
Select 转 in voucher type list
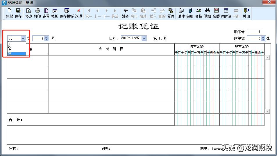(x=17, y=54)
